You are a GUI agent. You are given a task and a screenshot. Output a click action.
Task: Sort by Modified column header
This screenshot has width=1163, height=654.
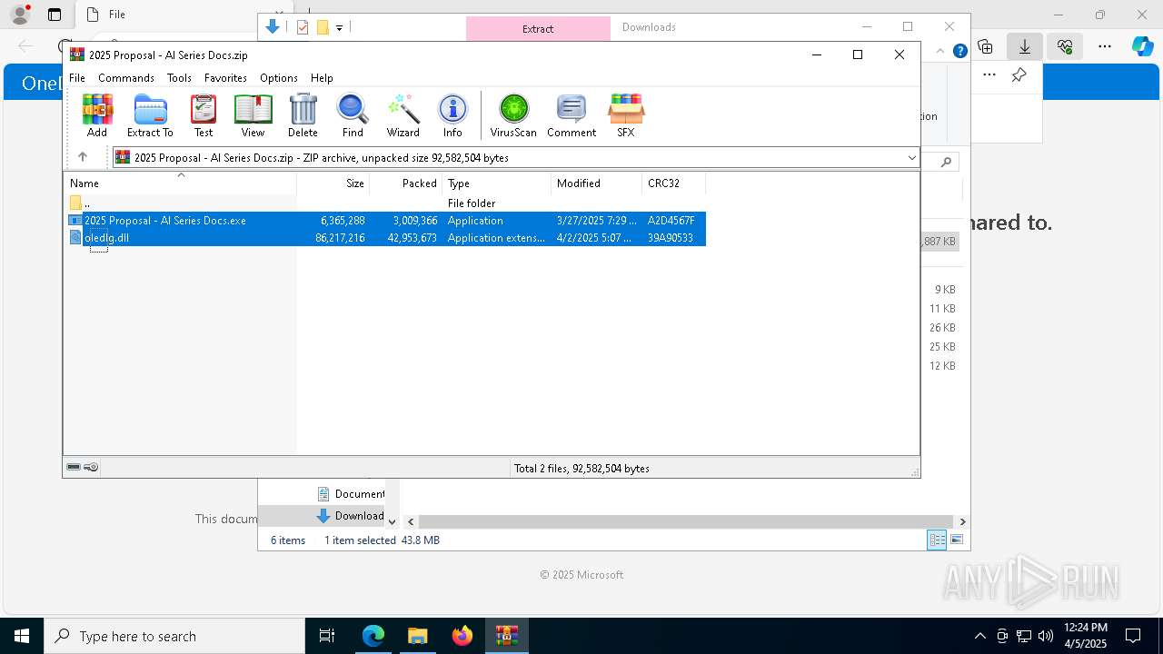pos(596,183)
